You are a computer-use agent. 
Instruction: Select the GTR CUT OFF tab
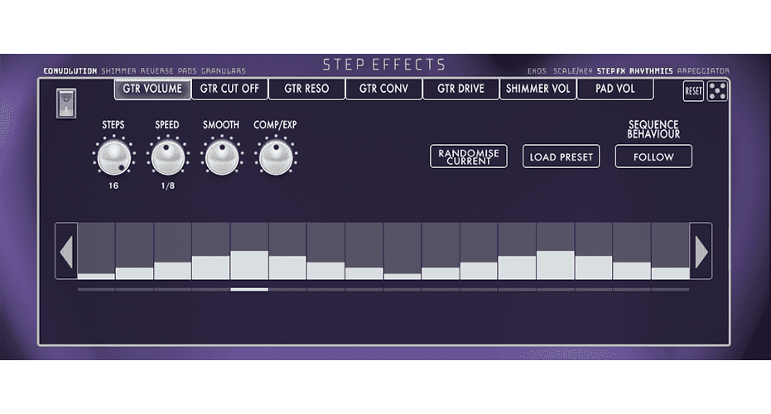point(229,89)
